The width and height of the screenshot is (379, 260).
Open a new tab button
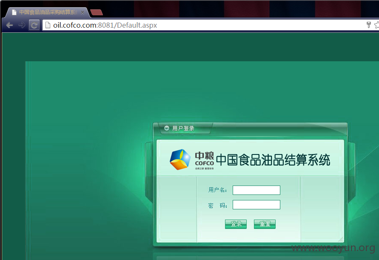97,12
